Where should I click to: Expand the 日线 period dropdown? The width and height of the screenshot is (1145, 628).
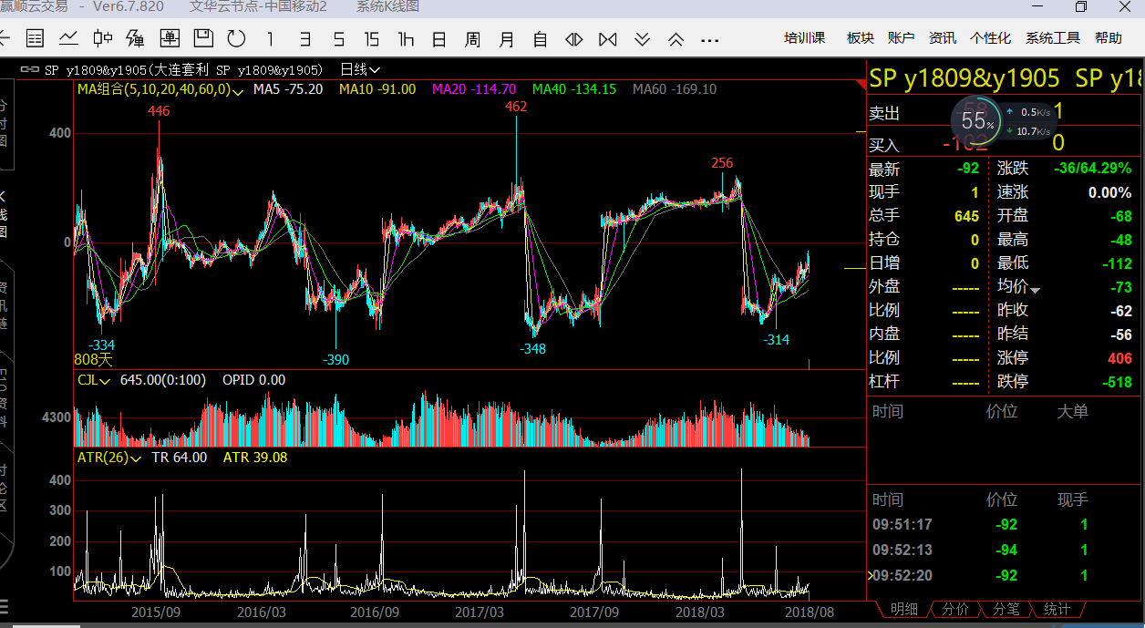point(360,69)
